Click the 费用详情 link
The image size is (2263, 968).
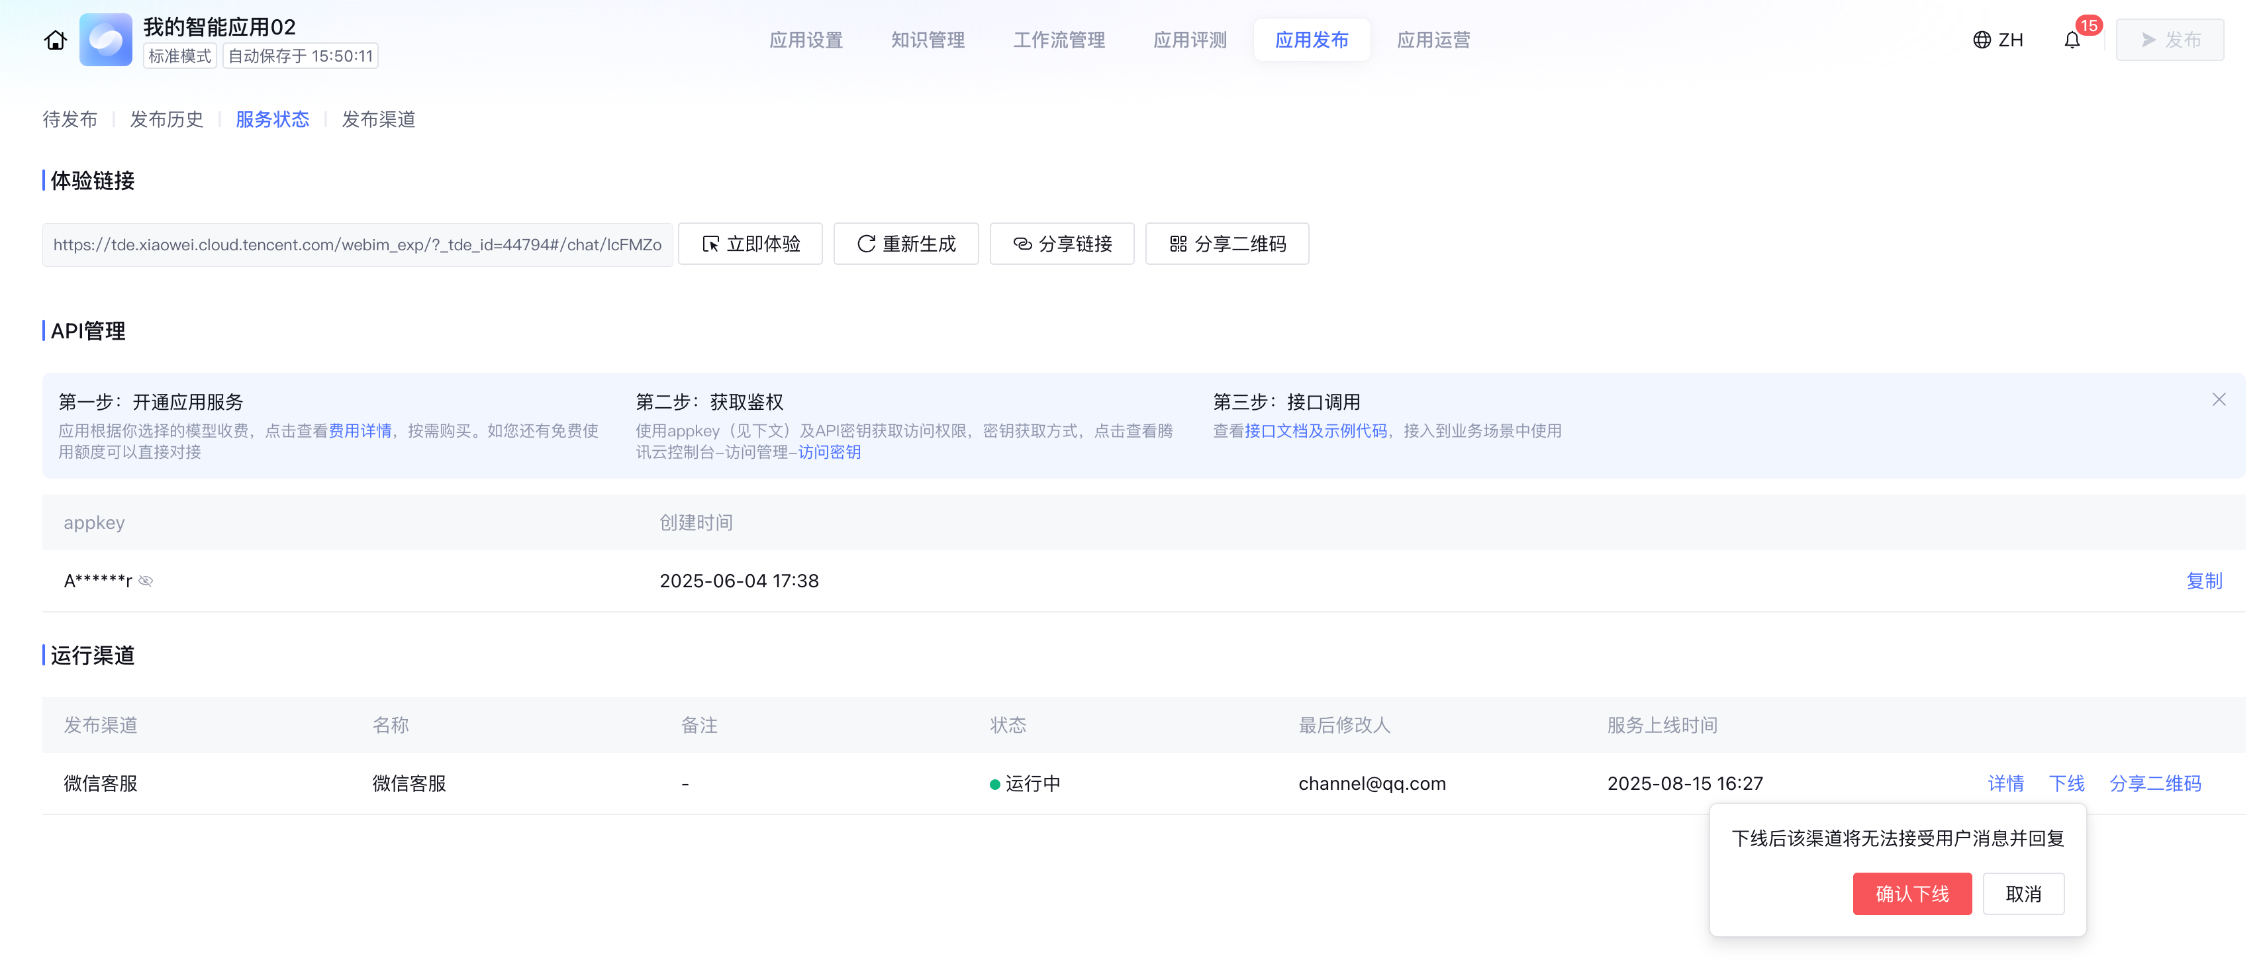pos(360,430)
